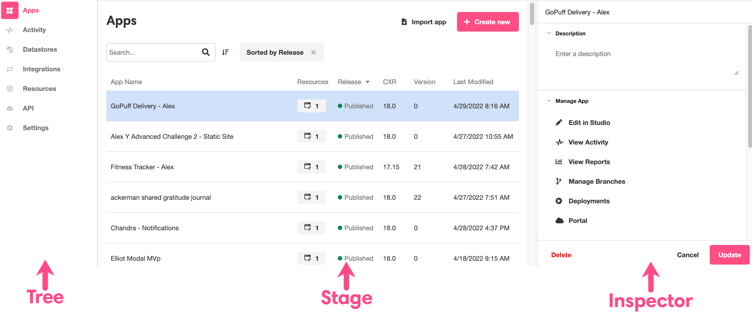The width and height of the screenshot is (752, 313).
Task: Click the Deployments play icon
Action: [559, 201]
